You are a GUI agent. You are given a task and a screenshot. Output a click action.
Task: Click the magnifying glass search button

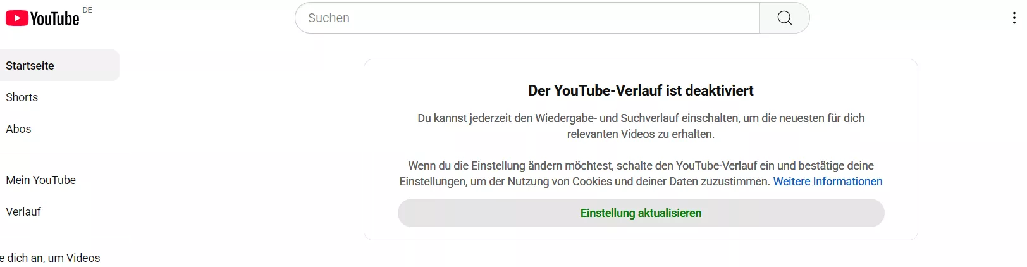tap(784, 18)
